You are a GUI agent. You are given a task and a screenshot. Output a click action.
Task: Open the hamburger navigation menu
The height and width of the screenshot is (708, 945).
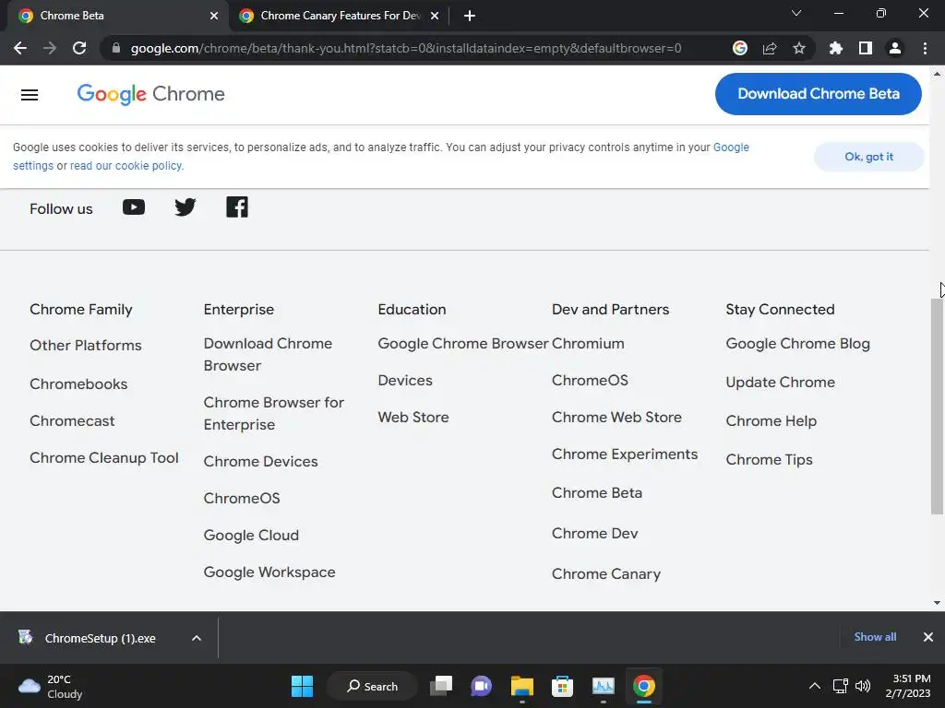(x=30, y=95)
